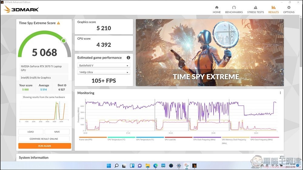Switch to the Benchmarks tab
303x170 pixels.
(234, 10)
